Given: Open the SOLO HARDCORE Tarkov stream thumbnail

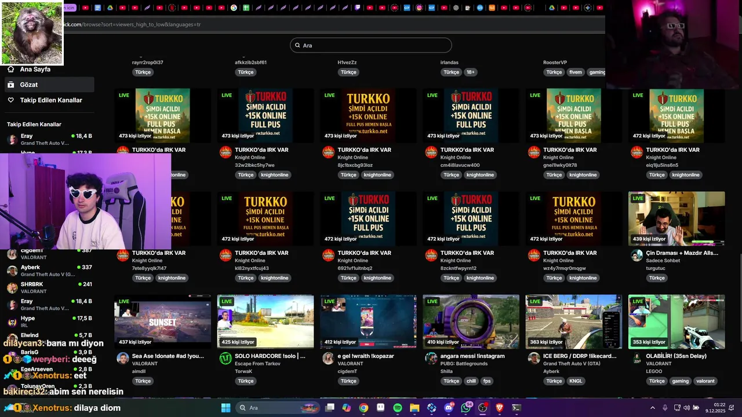Looking at the screenshot, I should click(x=265, y=321).
